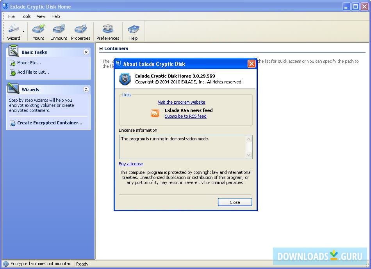Open the View menu
This screenshot has height=269, width=371.
[41, 16]
